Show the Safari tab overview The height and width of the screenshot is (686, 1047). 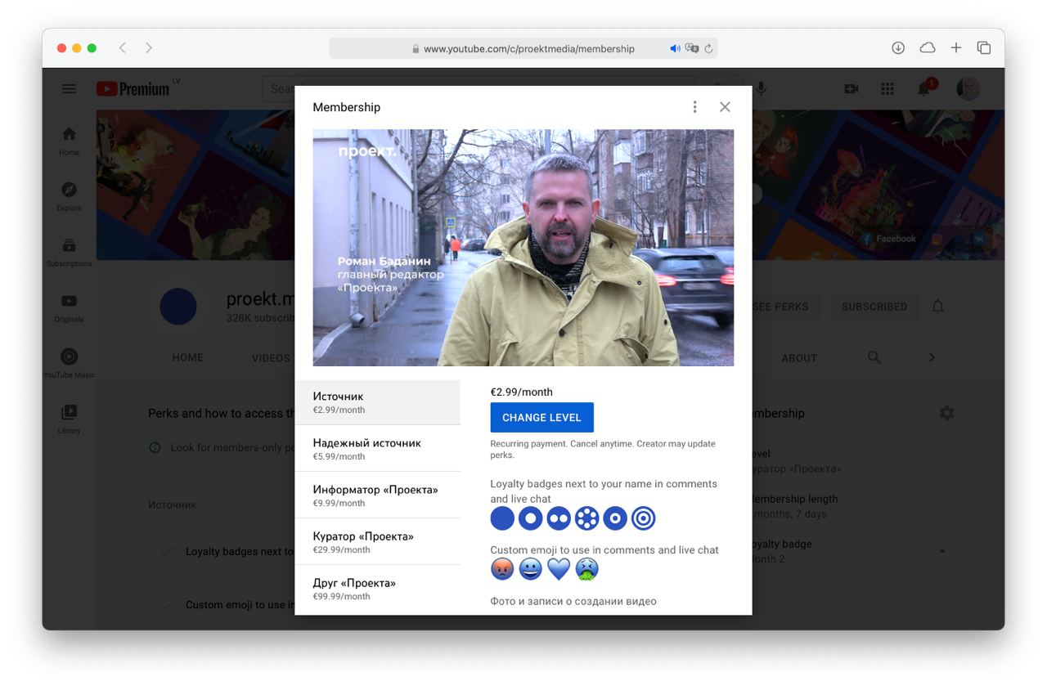pyautogui.click(x=984, y=48)
